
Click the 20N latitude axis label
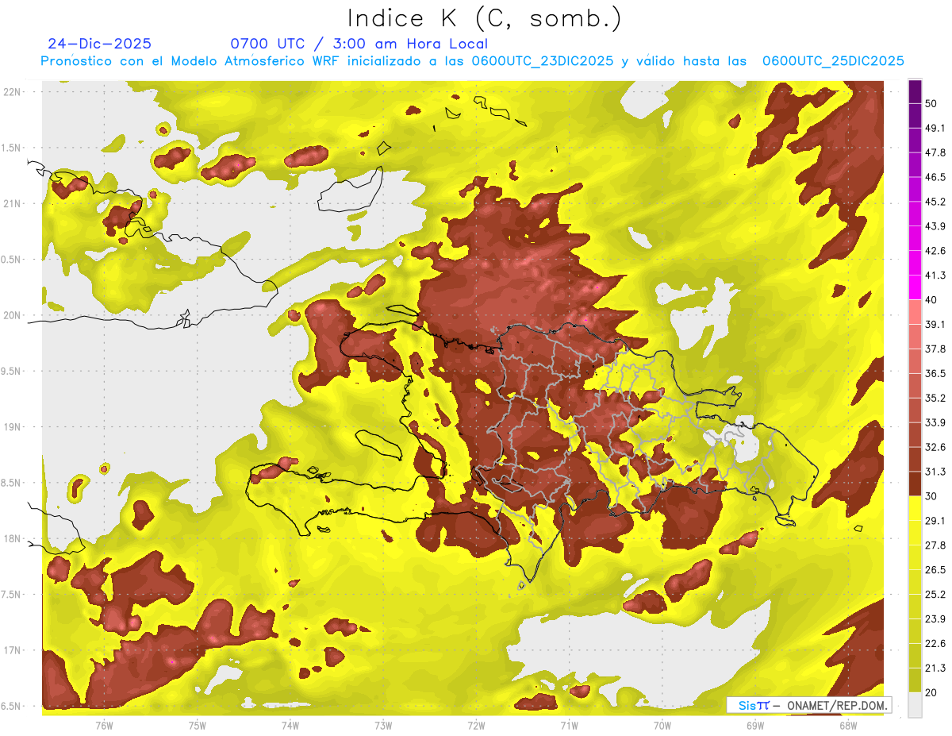(x=13, y=315)
